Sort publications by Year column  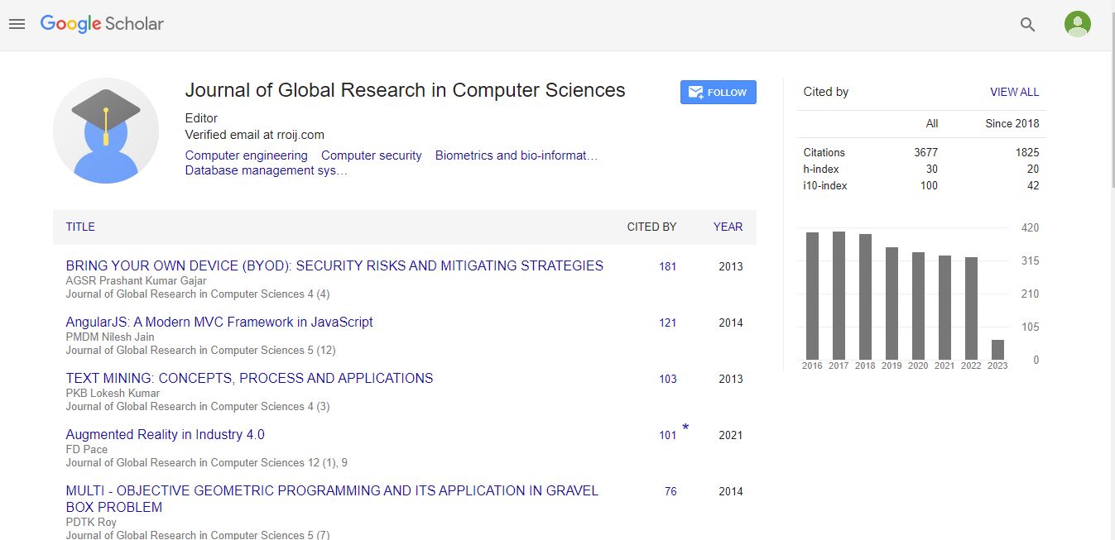tap(728, 227)
